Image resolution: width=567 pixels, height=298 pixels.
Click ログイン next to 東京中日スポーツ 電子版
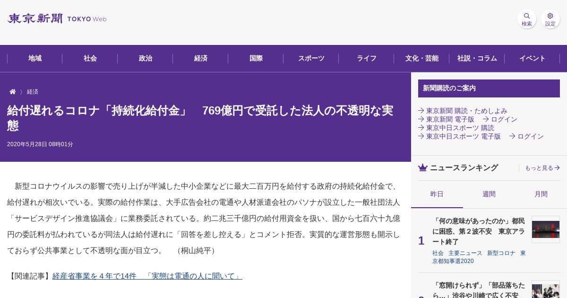point(526,136)
